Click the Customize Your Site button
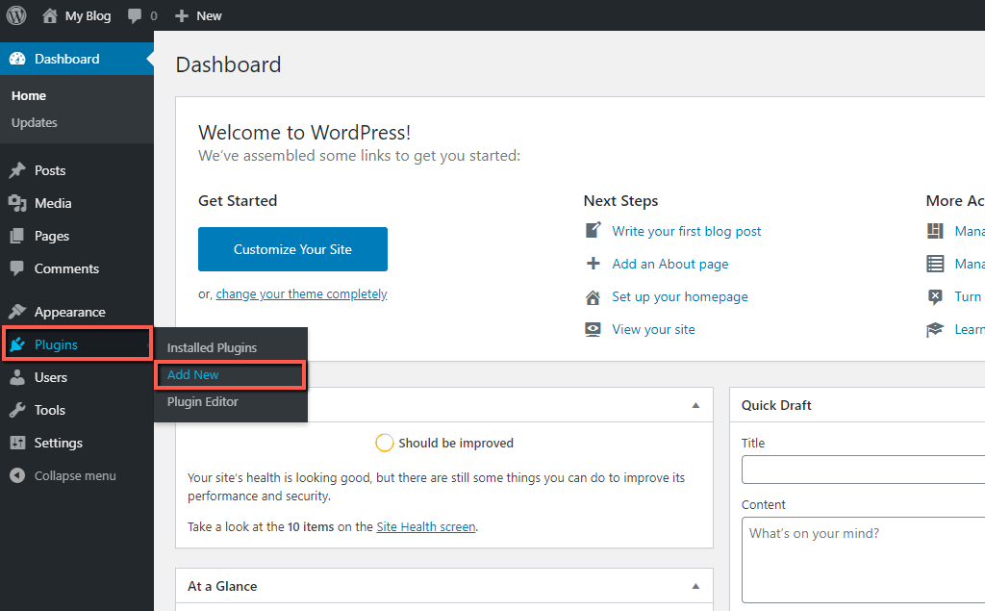985x611 pixels. pos(292,249)
